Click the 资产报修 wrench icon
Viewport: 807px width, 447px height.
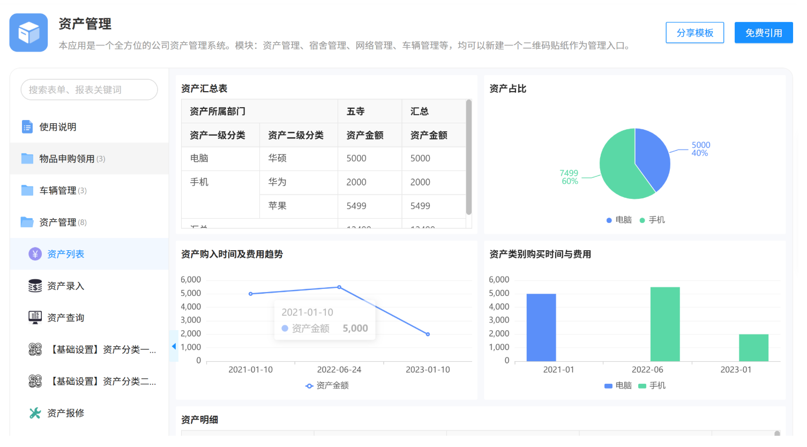point(35,413)
